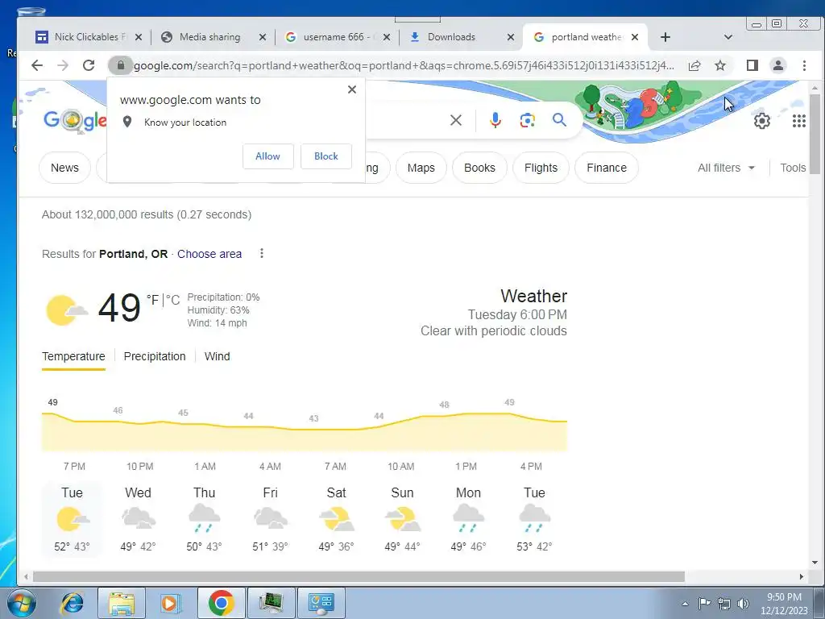The image size is (825, 619).
Task: Filter results by Maps
Action: 421,168
